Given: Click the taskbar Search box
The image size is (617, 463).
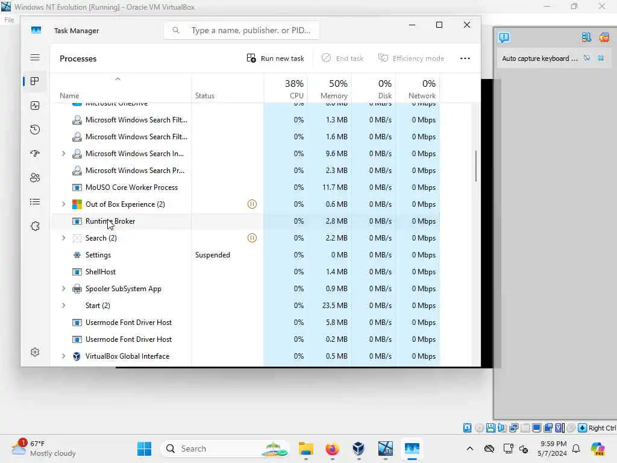Looking at the screenshot, I should (225, 449).
